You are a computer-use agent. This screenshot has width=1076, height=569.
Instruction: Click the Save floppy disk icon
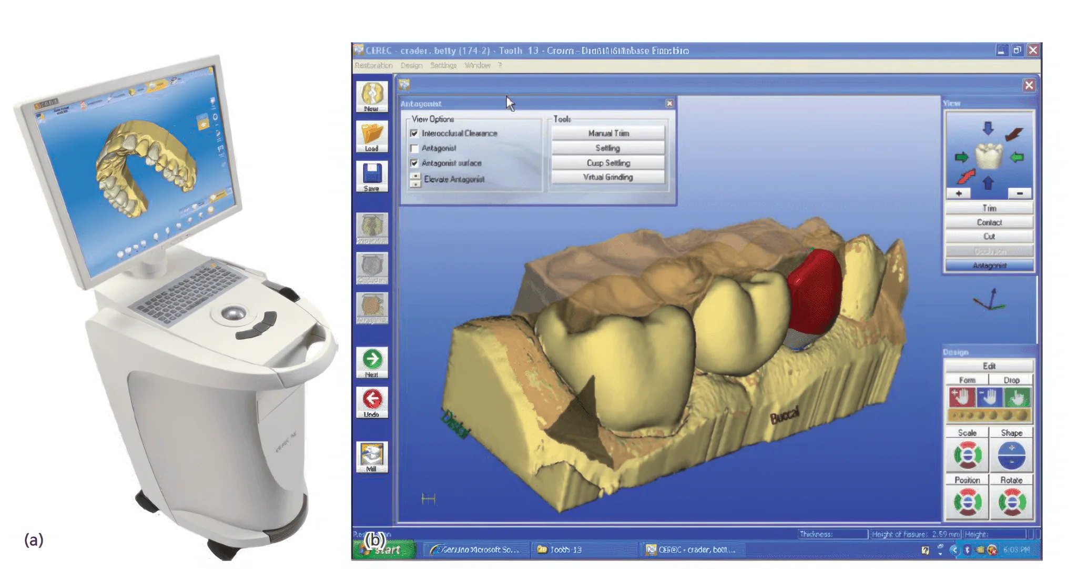point(372,176)
